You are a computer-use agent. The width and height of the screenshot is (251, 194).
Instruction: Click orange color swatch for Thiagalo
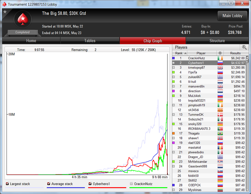tap(173, 133)
